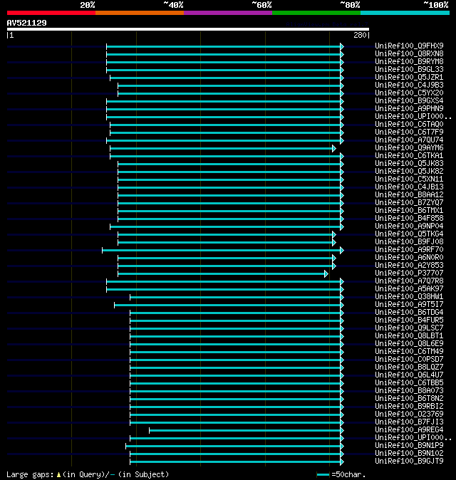Click the white query sequence bar

tap(188, 29)
